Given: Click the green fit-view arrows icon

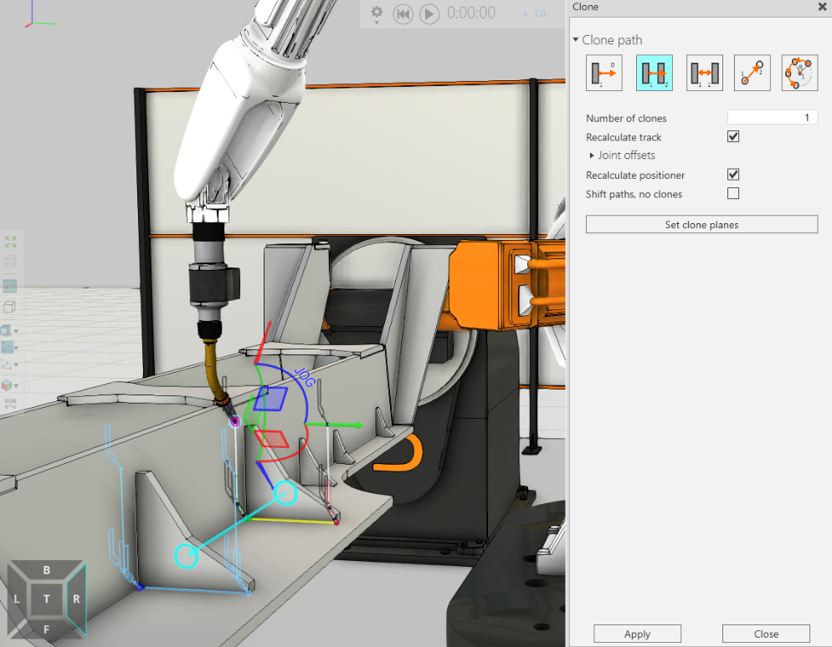Looking at the screenshot, I should [x=10, y=242].
